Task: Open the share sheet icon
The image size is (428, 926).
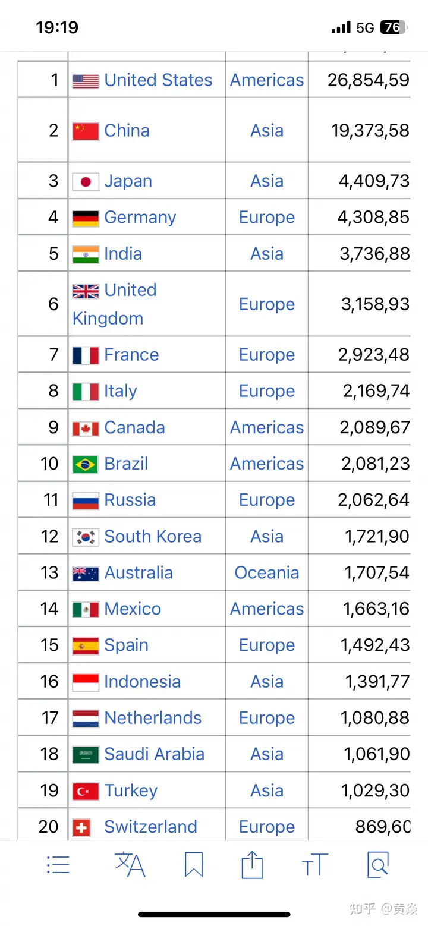Action: pos(252,865)
